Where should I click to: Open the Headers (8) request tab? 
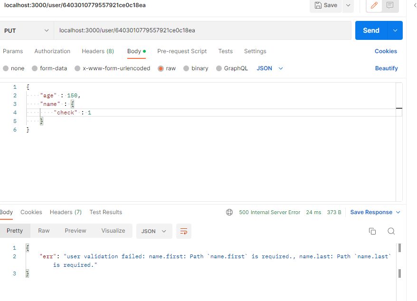pyautogui.click(x=98, y=51)
